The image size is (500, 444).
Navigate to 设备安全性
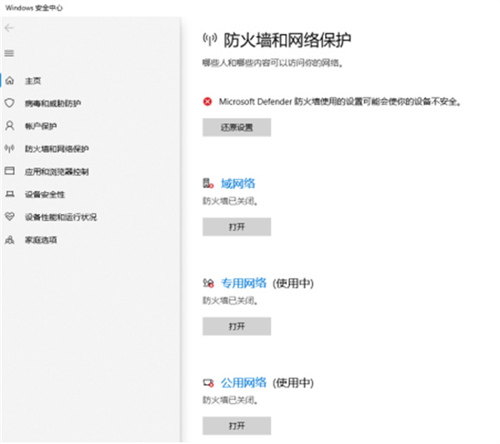click(45, 194)
